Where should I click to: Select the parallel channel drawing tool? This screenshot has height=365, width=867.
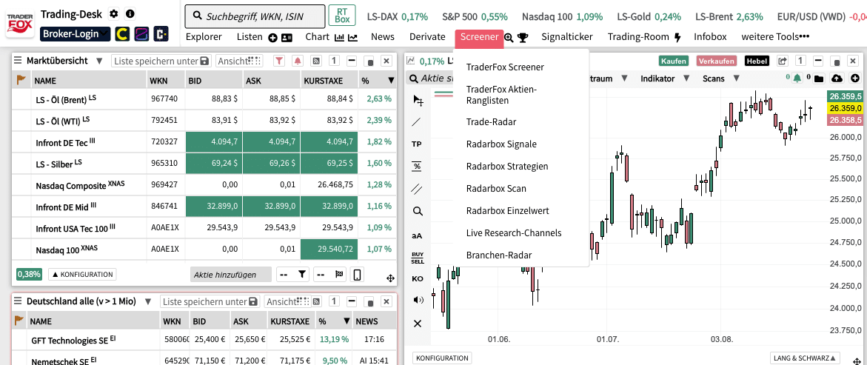tap(417, 189)
